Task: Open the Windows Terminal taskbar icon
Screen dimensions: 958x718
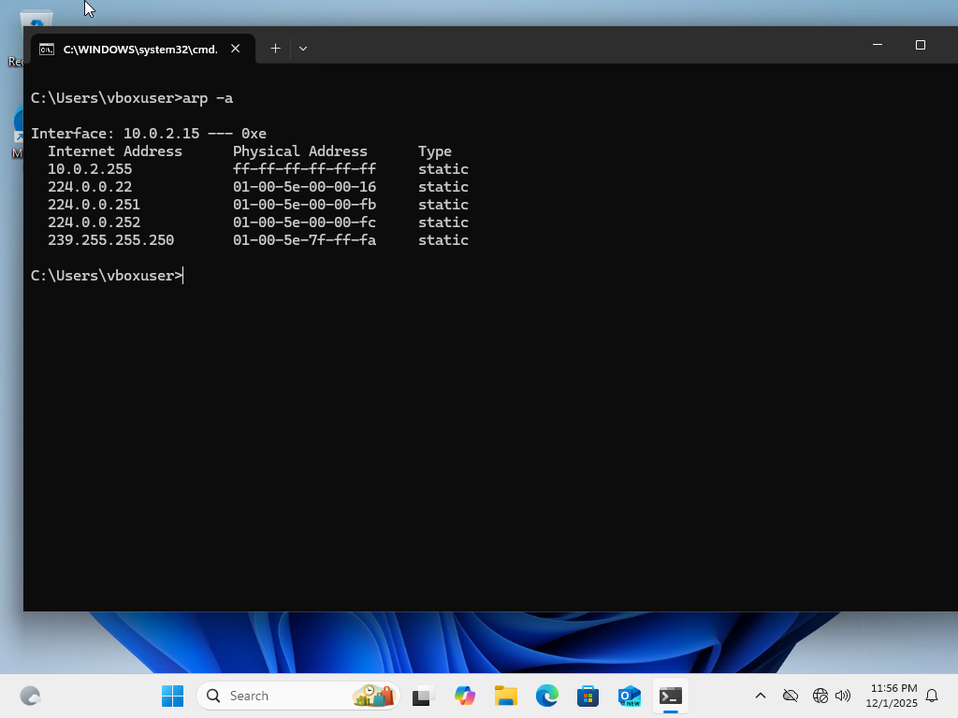Action: tap(670, 696)
